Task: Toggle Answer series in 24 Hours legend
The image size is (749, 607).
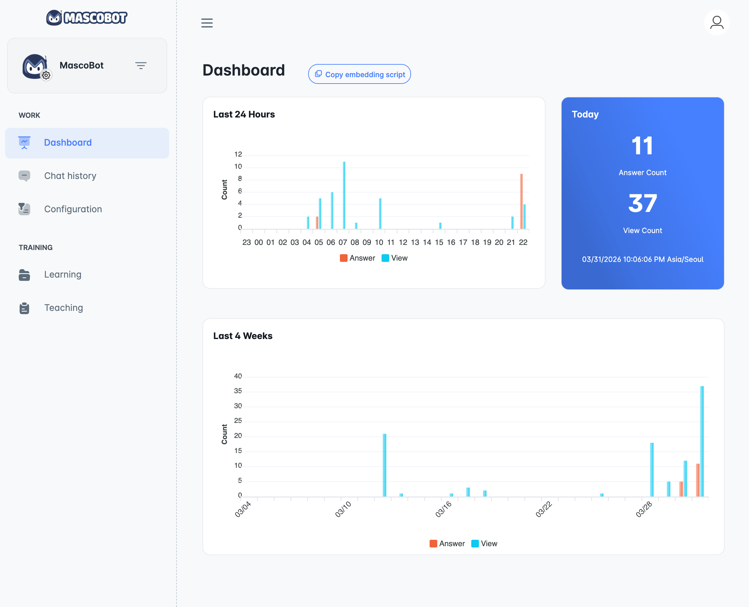Action: point(358,258)
